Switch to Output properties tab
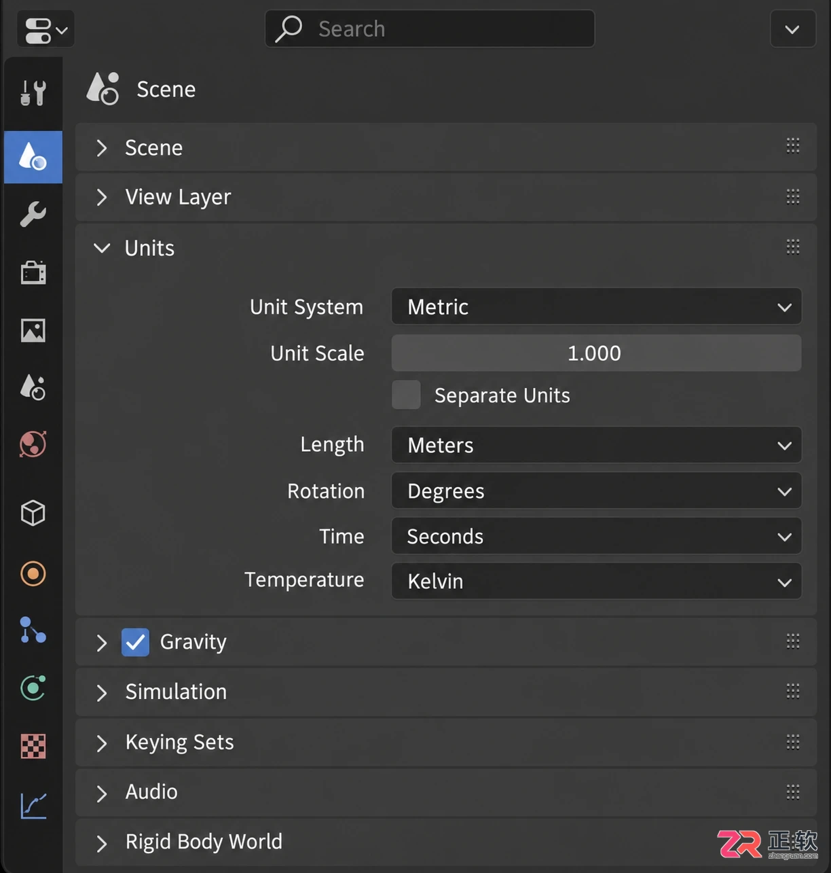The width and height of the screenshot is (831, 873). point(33,272)
